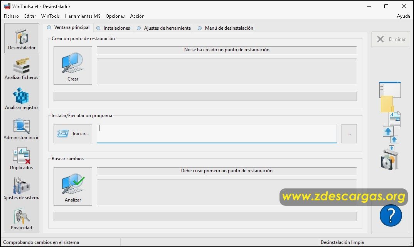
Task: Click the Iniciar... program button
Action: (73, 134)
